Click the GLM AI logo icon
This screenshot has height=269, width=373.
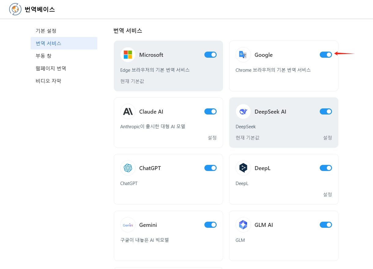(243, 225)
